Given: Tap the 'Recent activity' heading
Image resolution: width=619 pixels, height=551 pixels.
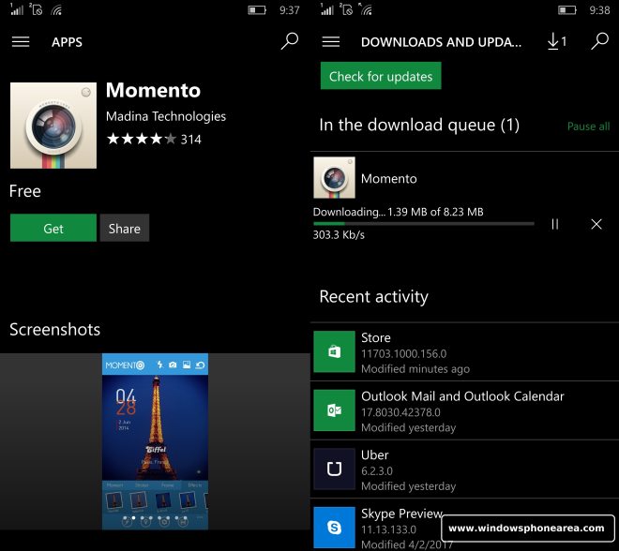Looking at the screenshot, I should coord(374,297).
